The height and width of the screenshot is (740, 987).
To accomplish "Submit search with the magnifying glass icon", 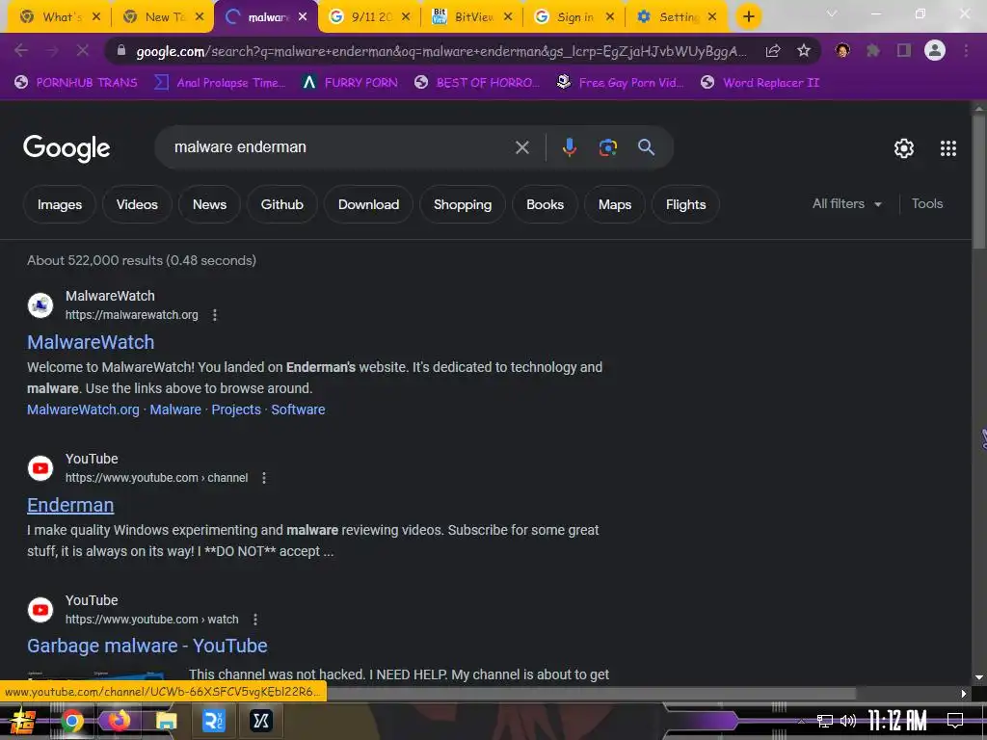I will (x=646, y=147).
